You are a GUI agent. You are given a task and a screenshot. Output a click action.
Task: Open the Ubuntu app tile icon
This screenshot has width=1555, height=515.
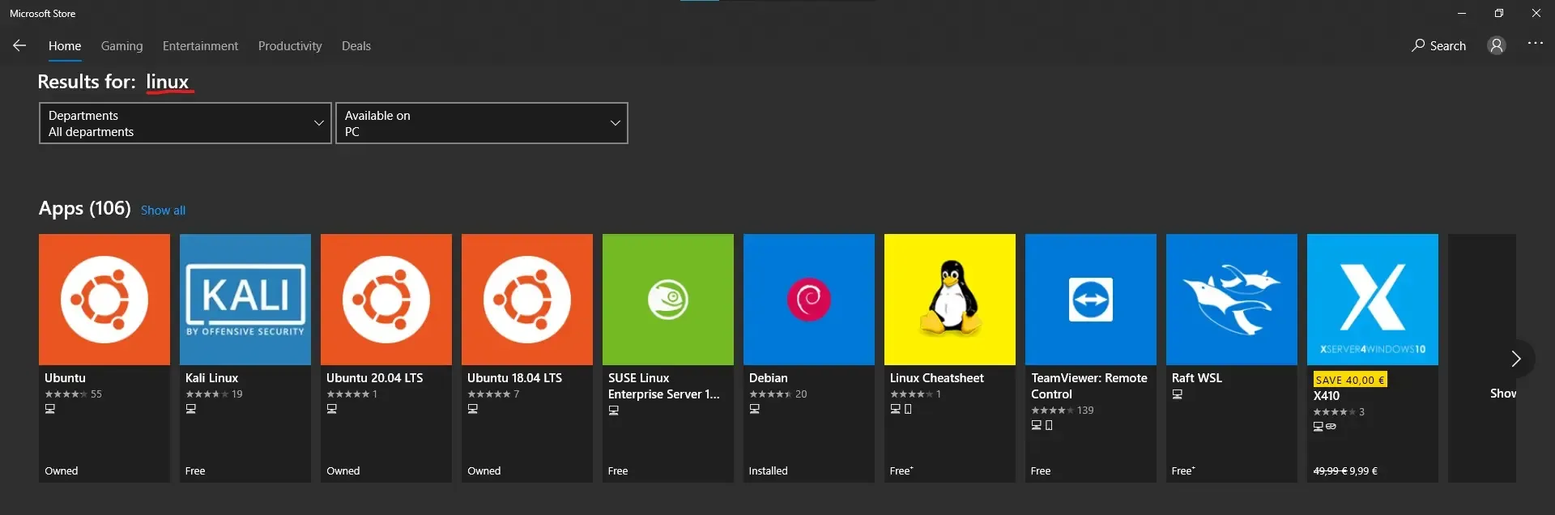(x=104, y=300)
